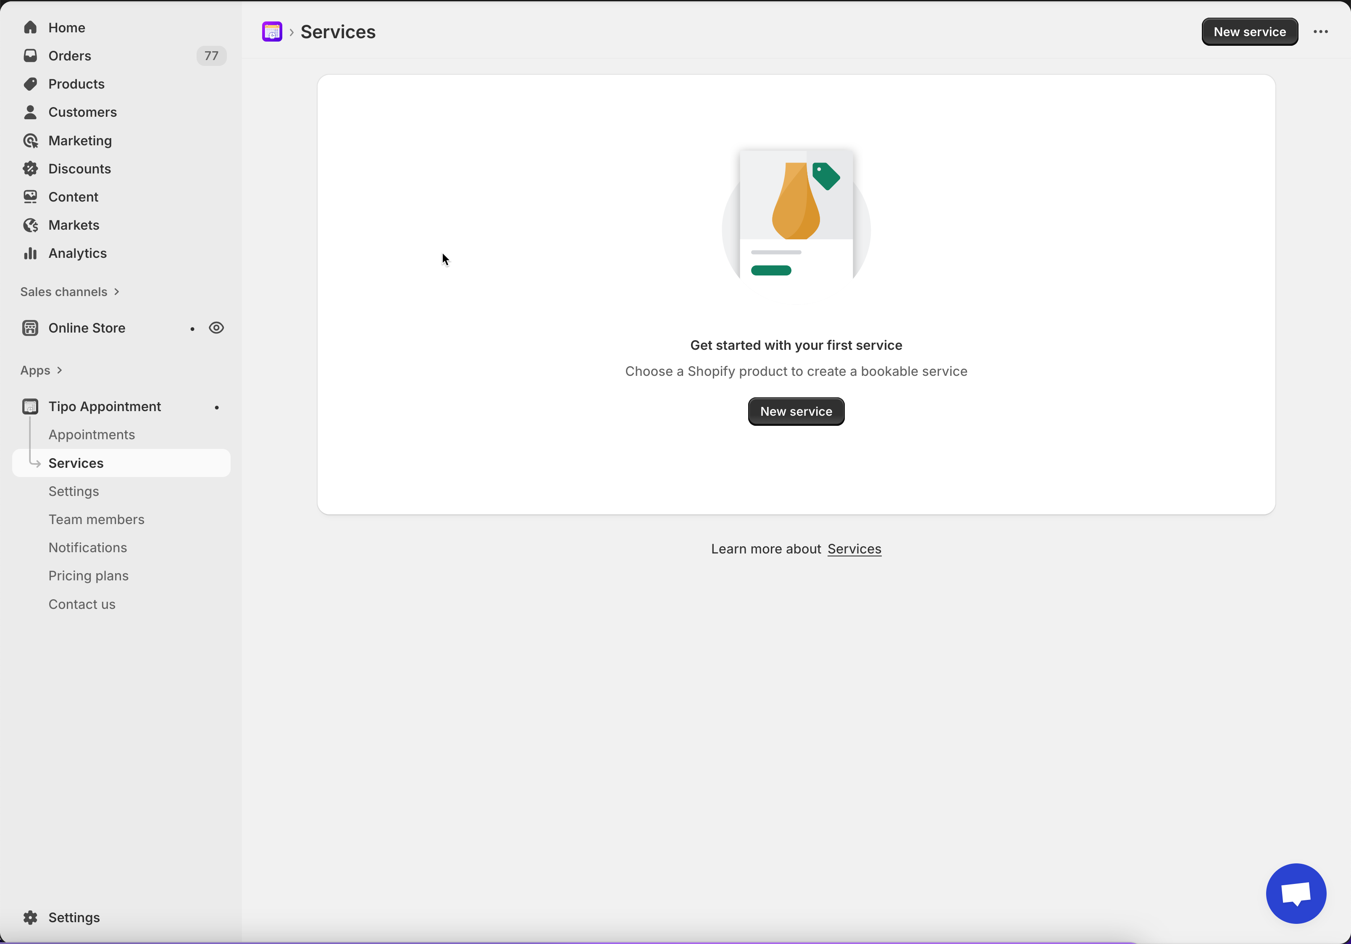
Task: Open Pricing plans page
Action: coord(88,576)
